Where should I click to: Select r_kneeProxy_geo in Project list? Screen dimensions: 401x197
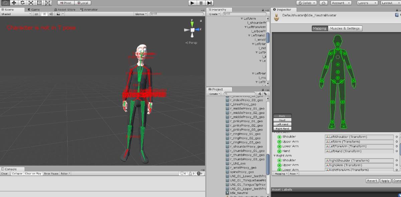click(243, 105)
